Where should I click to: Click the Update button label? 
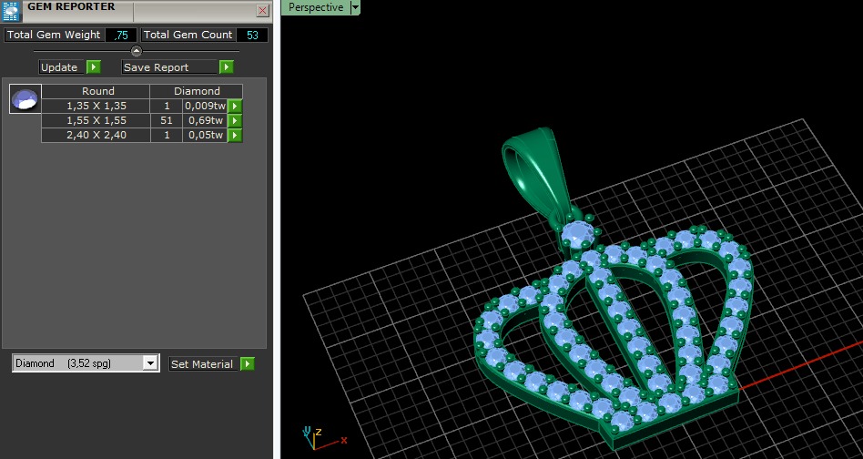coord(61,67)
